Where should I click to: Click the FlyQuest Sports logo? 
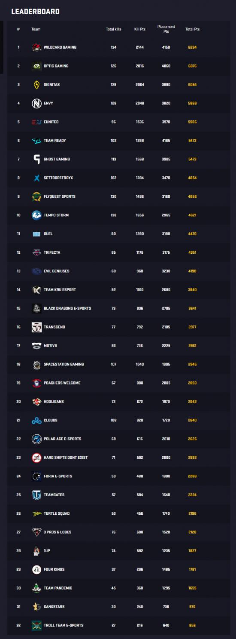click(x=36, y=197)
